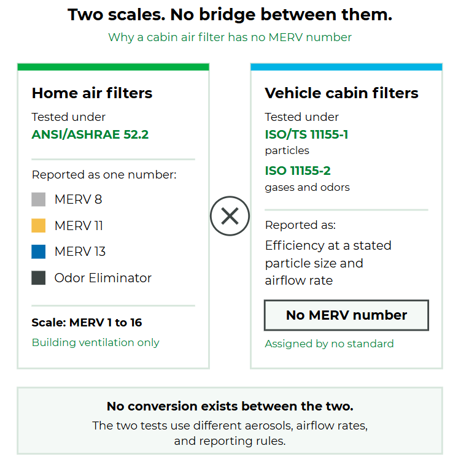Select the blue MERV 13 color swatch

39,252
